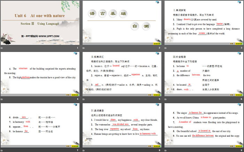
Task: Click the yellow corner button on slide 2
Action: [157, 44]
